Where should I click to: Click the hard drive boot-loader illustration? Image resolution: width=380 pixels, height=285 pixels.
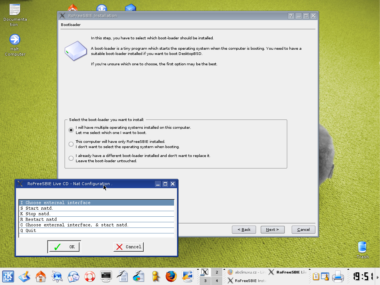pyautogui.click(x=76, y=50)
